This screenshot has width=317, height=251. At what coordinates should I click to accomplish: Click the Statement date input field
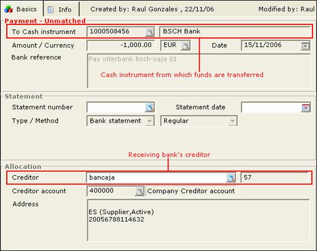click(x=276, y=107)
